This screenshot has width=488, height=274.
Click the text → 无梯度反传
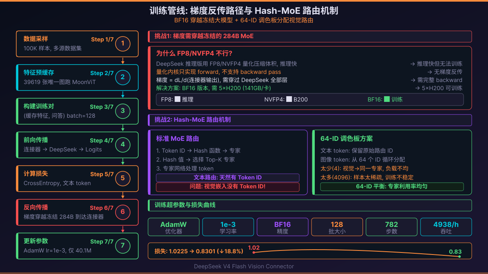pos(444,72)
